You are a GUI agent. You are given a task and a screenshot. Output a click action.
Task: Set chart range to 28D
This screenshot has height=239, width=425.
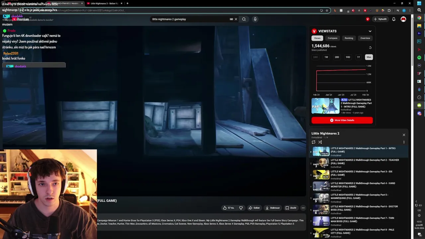pos(337,57)
